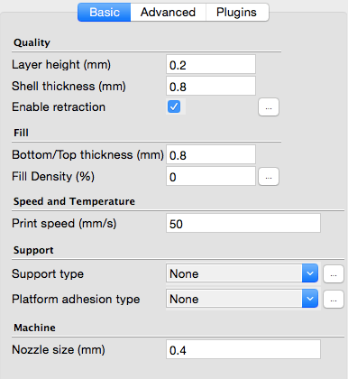Click the Support type label text

[48, 274]
